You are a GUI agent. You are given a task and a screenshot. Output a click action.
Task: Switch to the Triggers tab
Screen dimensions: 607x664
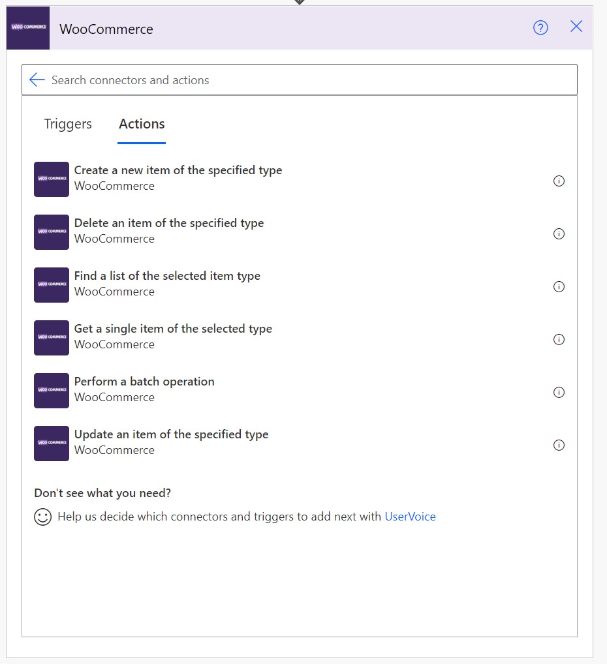68,123
